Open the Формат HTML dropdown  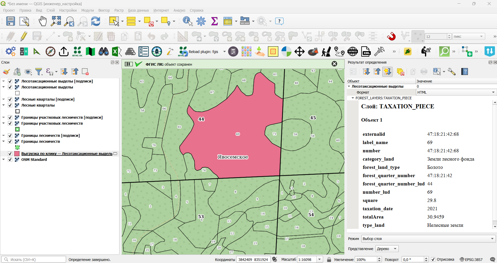pos(456,92)
